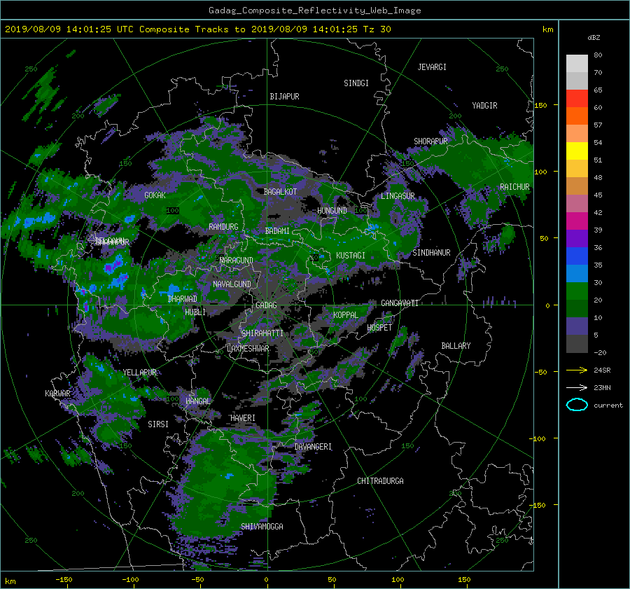Click the HUBLI city label

[195, 312]
